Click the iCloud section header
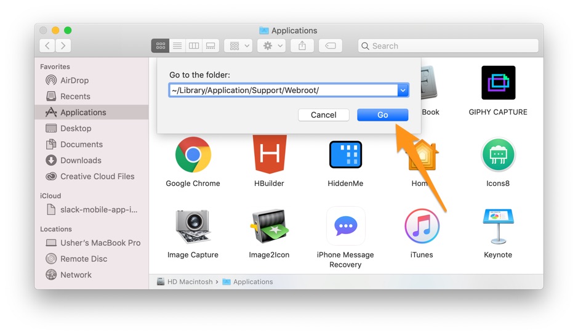578x335 pixels. coord(50,196)
